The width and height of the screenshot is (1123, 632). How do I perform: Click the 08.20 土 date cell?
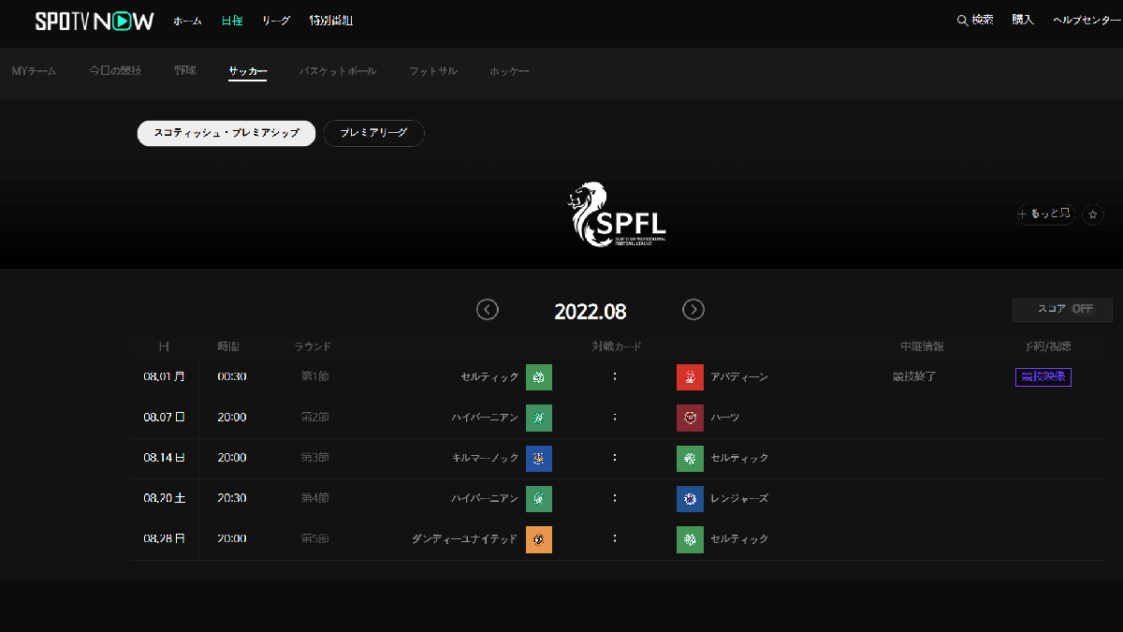(164, 499)
